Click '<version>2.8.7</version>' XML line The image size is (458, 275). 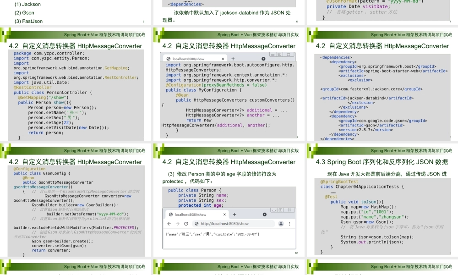tap(365, 130)
